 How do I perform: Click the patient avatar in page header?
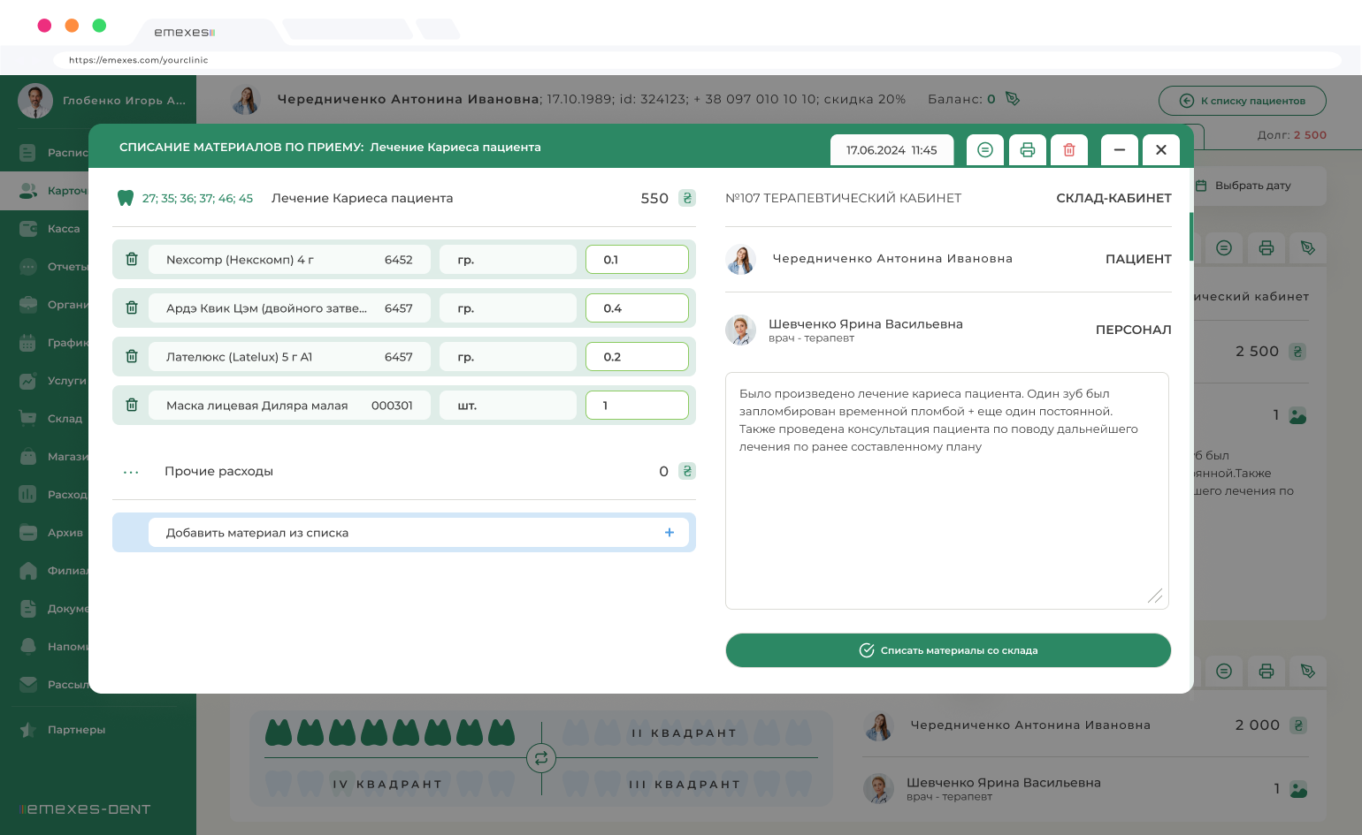[246, 100]
